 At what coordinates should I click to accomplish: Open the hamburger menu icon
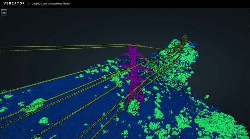4,12
